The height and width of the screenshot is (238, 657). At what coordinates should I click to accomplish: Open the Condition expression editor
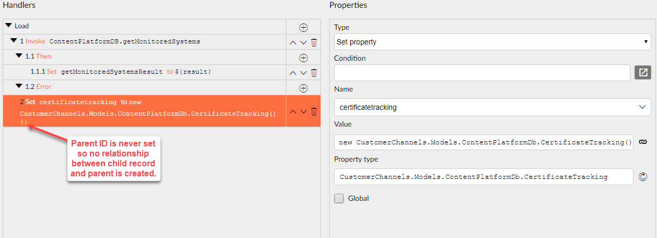643,73
